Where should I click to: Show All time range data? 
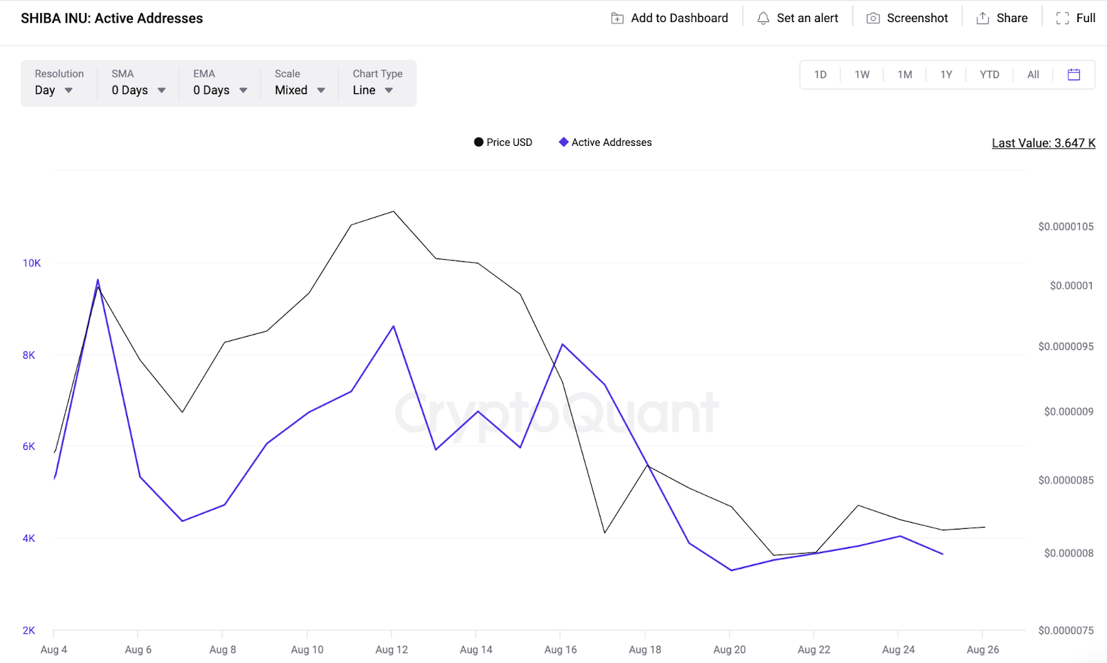[x=1033, y=75]
